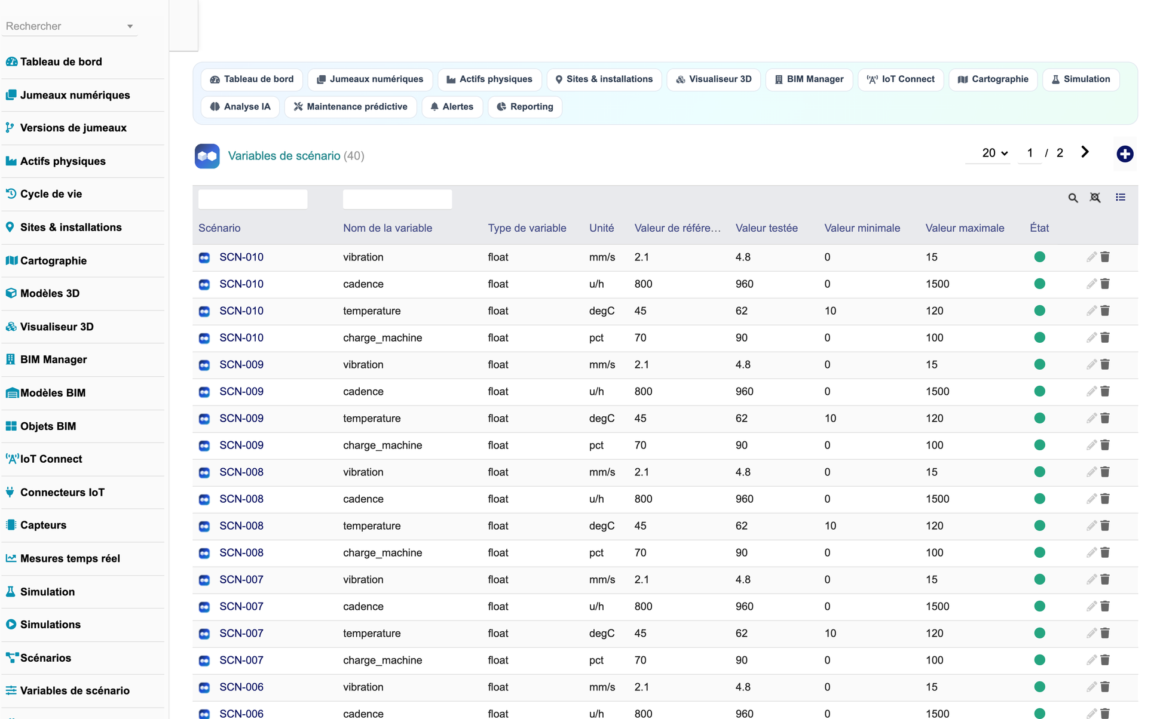Open the IoT Connect tab

[901, 79]
